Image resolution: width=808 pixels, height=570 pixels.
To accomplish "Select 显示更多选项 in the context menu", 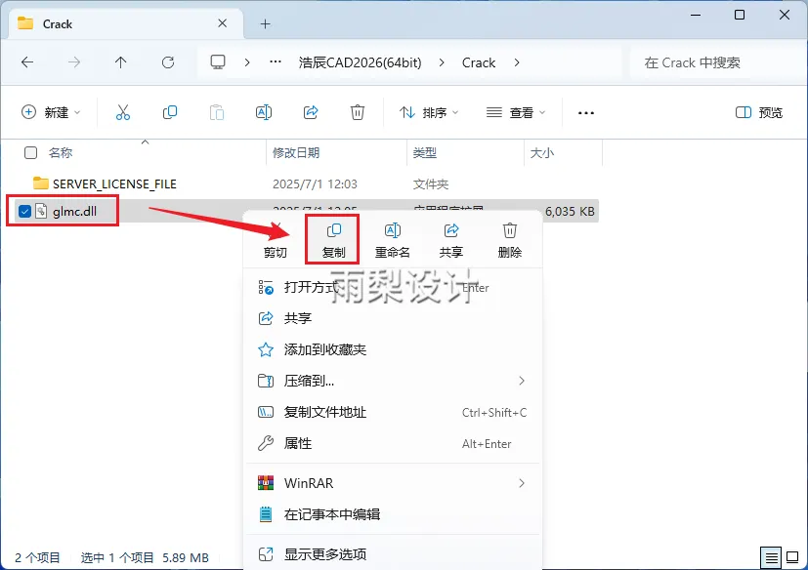I will click(x=393, y=554).
